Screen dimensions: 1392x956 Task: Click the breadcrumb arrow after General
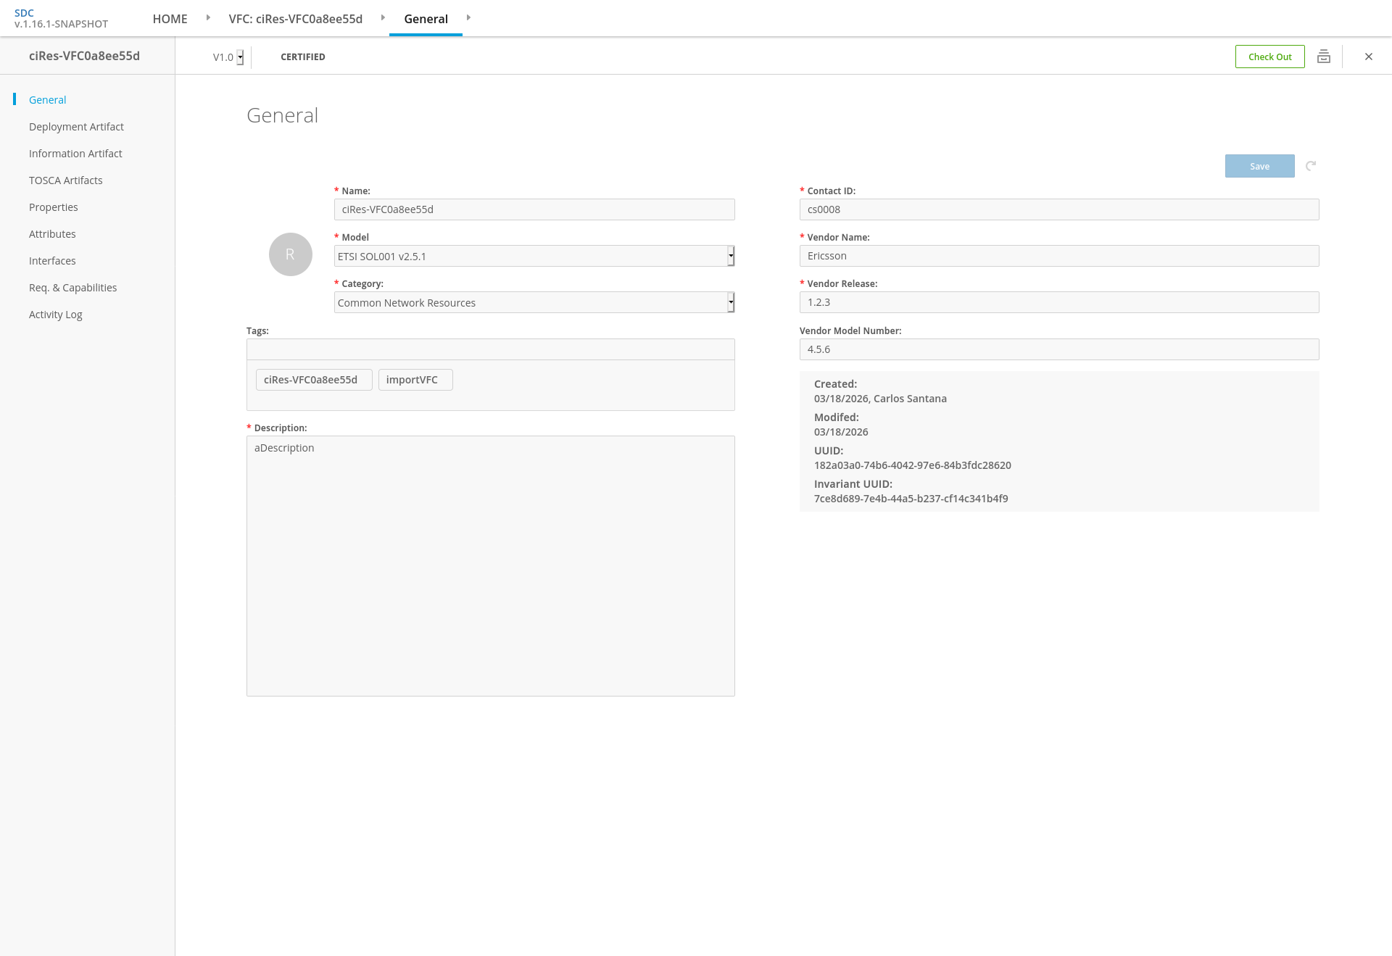click(x=468, y=18)
